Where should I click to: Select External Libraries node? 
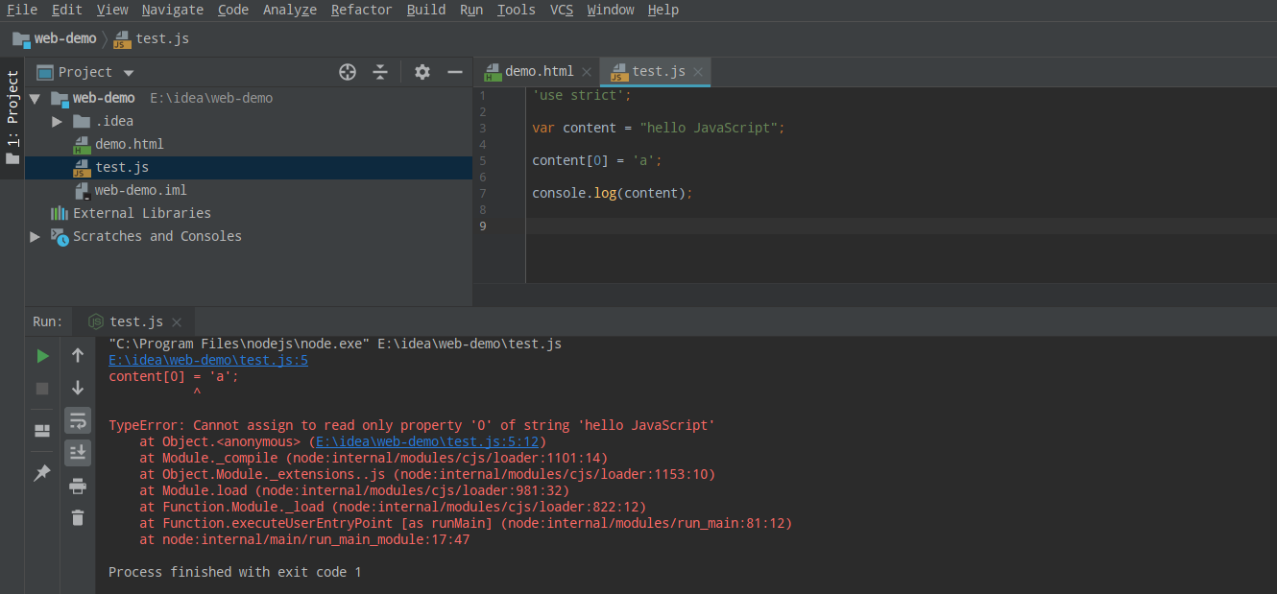pyautogui.click(x=141, y=213)
